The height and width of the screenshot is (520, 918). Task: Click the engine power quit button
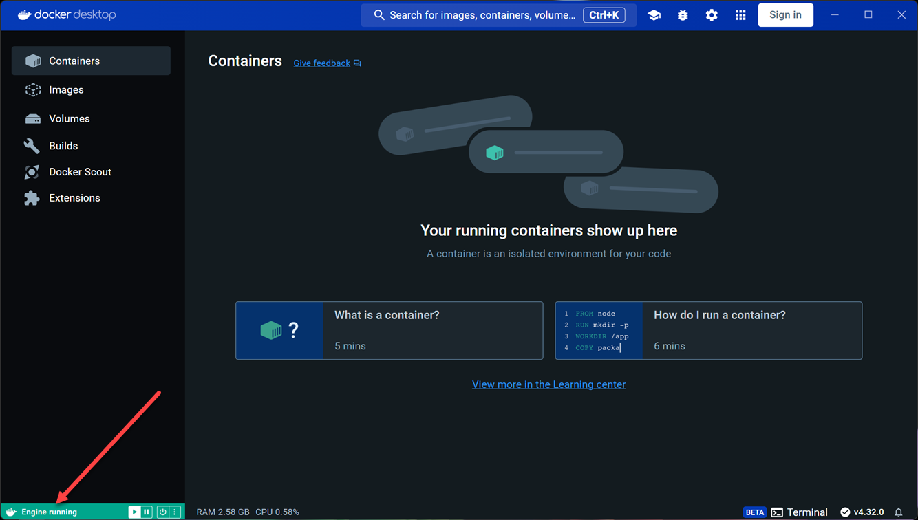point(162,512)
